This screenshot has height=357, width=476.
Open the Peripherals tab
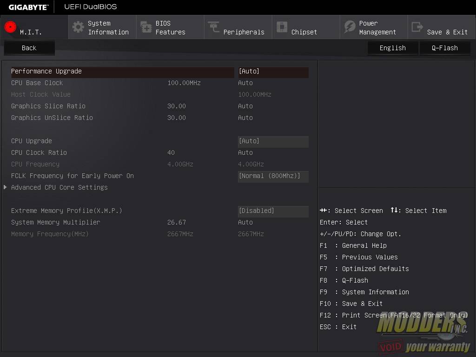point(238,27)
